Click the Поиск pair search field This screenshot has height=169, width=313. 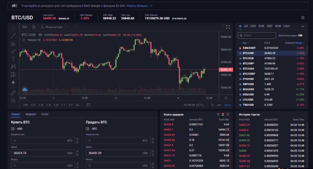click(257, 35)
